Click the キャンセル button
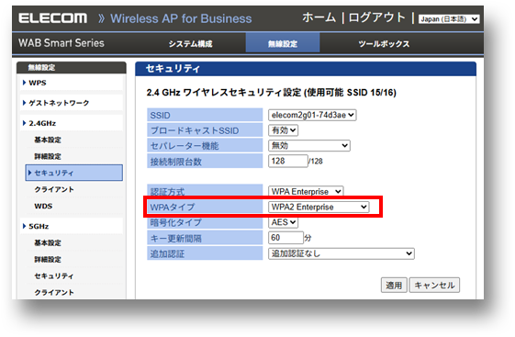Image resolution: width=515 pixels, height=337 pixels. coord(434,285)
